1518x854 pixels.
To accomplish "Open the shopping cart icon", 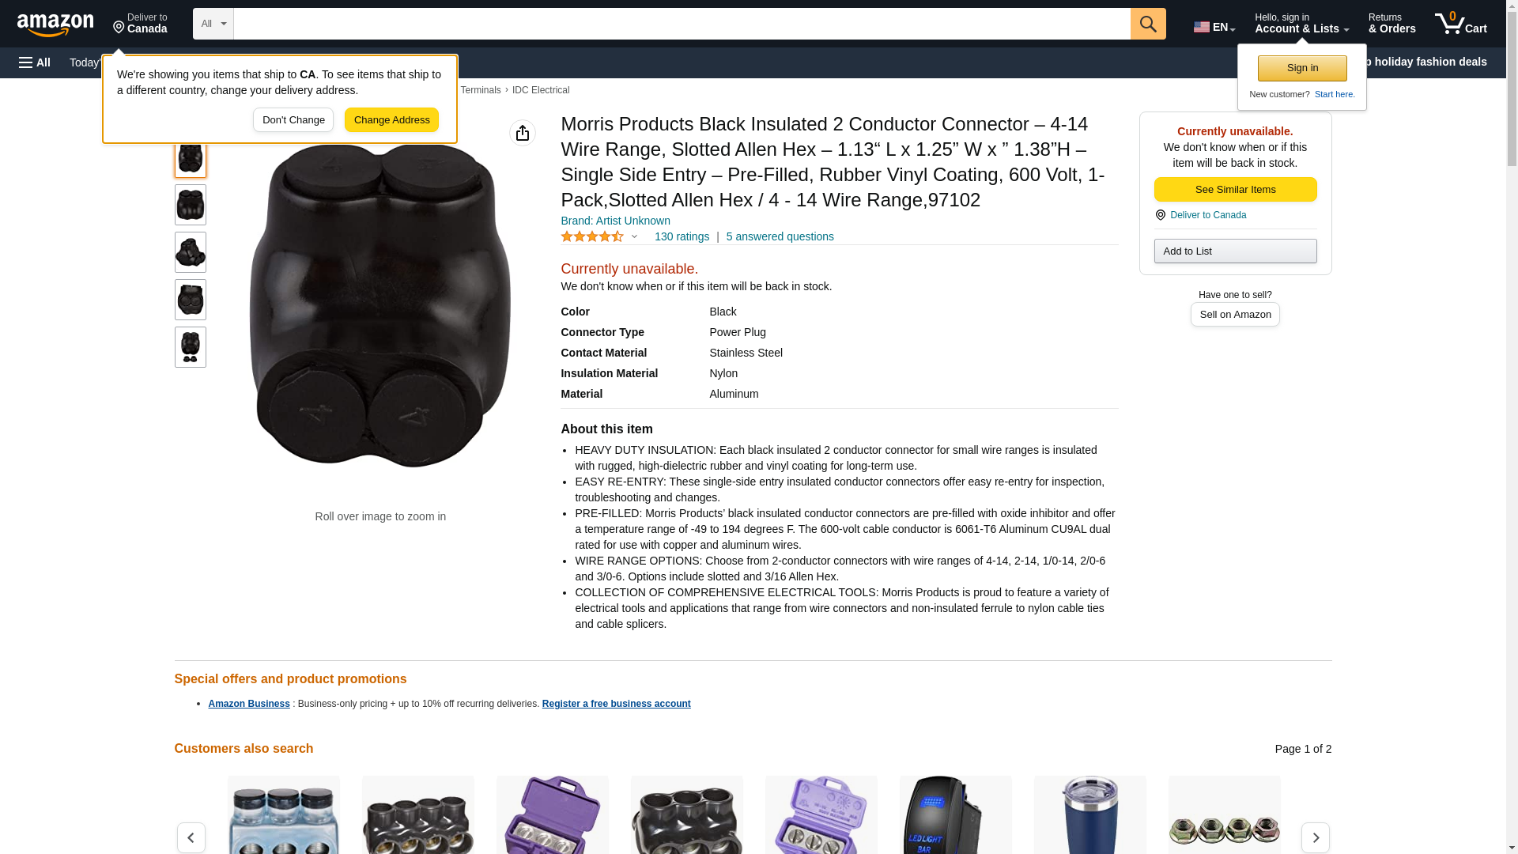I will tap(1460, 24).
